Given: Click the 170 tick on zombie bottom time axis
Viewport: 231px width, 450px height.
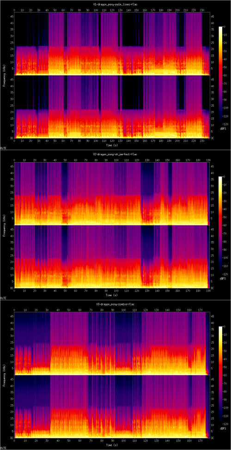Looking at the screenshot, I should [x=200, y=441].
